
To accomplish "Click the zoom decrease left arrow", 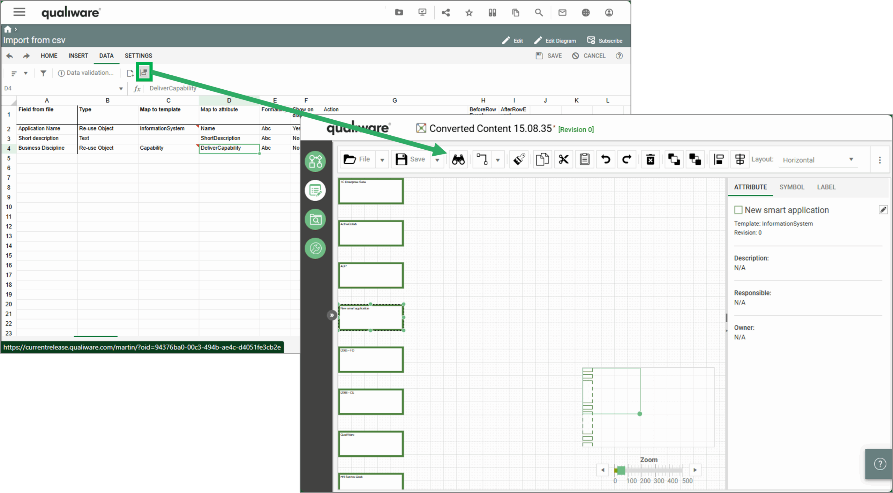I will coord(602,470).
